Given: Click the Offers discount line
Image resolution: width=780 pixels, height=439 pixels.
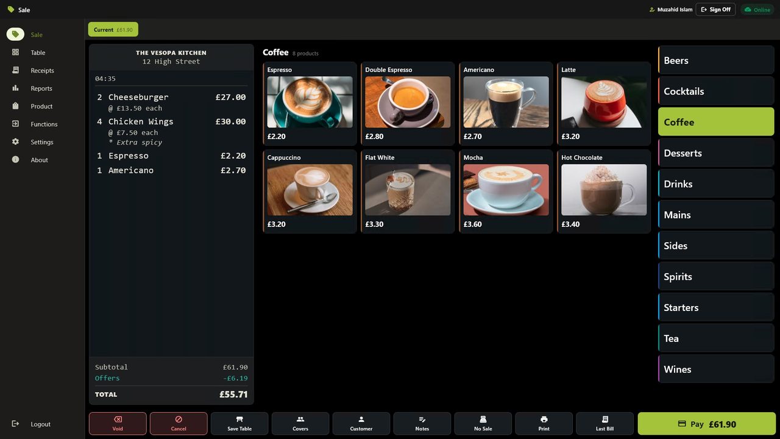Looking at the screenshot, I should pyautogui.click(x=171, y=378).
